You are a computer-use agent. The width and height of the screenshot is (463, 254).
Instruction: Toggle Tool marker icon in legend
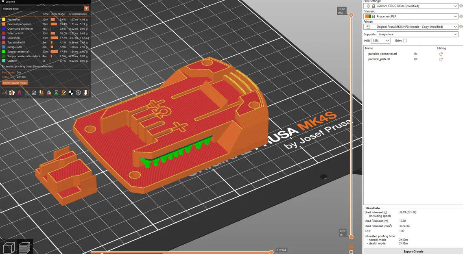click(x=85, y=93)
